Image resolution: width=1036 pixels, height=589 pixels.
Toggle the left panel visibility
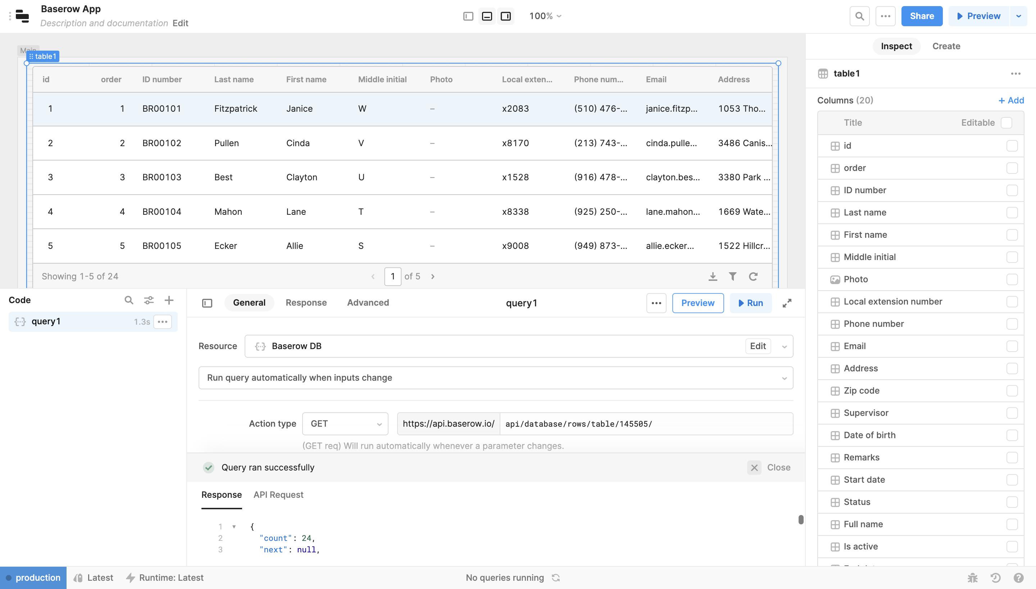click(x=468, y=16)
